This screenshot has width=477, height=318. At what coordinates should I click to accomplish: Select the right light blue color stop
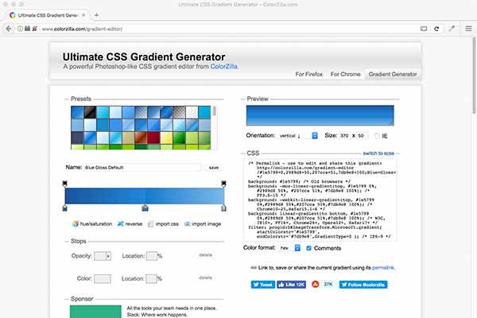coord(223,207)
